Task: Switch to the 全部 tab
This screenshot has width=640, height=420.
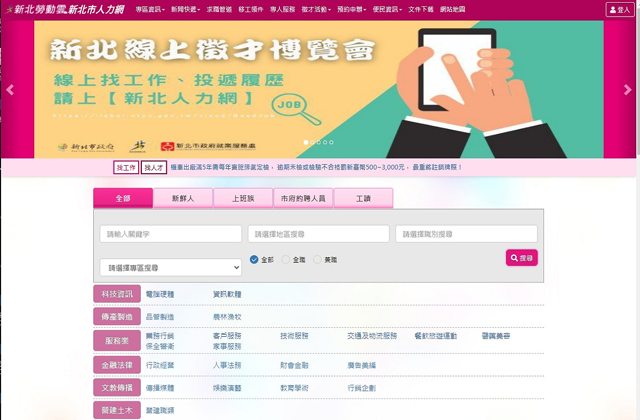Action: 123,198
